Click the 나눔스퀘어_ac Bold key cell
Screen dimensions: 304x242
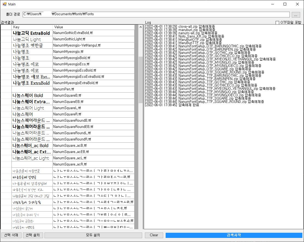(32, 145)
